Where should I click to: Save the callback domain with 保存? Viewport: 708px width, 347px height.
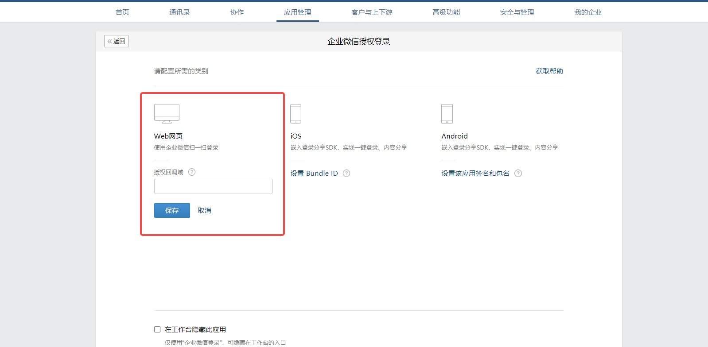coord(172,211)
